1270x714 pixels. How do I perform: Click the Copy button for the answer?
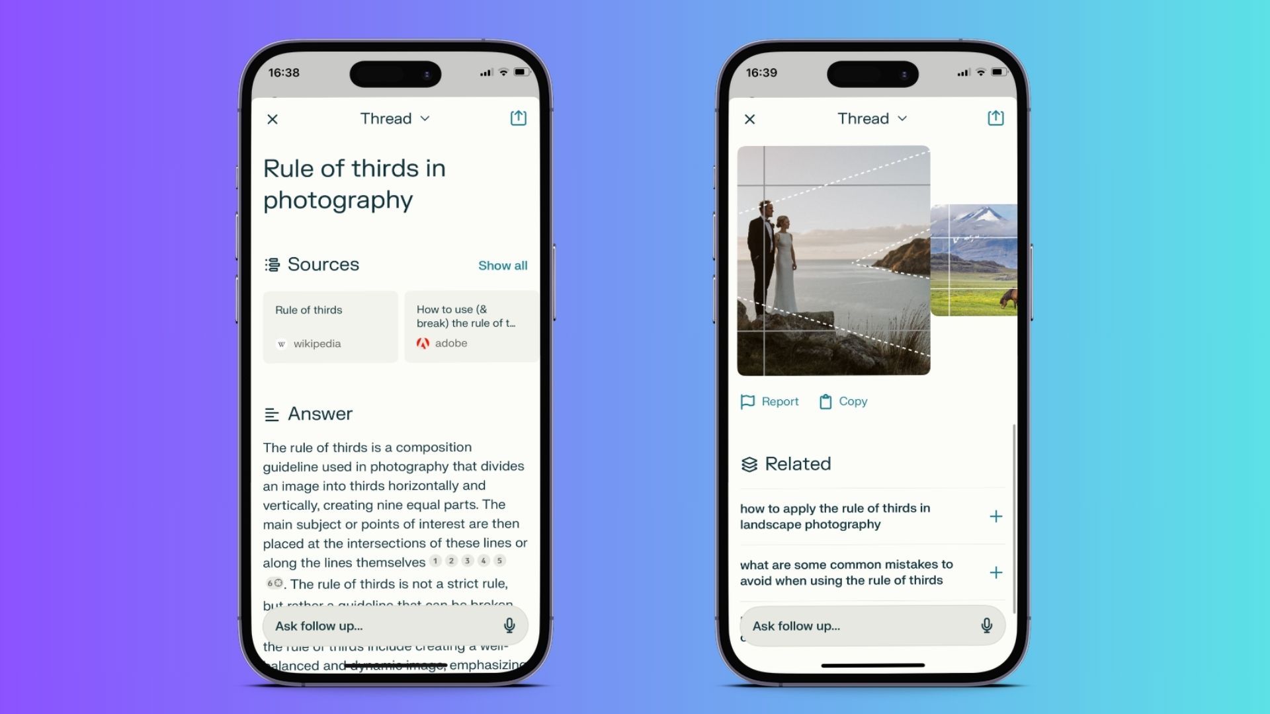[843, 401]
